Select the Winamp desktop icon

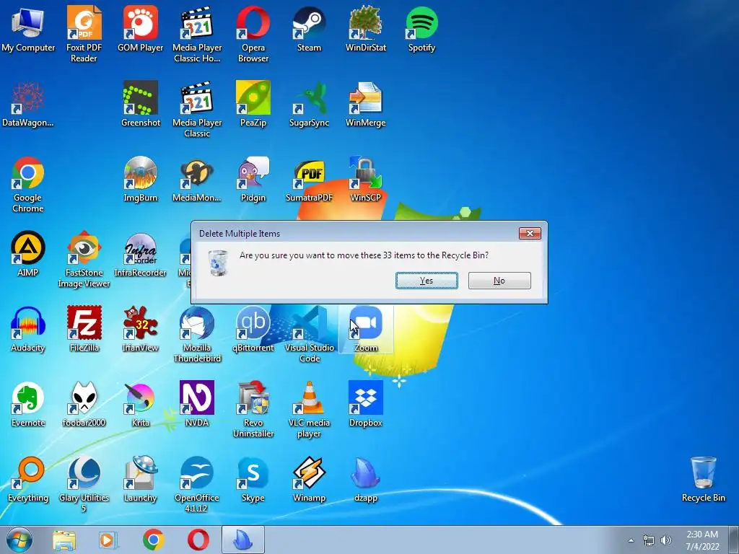point(309,480)
